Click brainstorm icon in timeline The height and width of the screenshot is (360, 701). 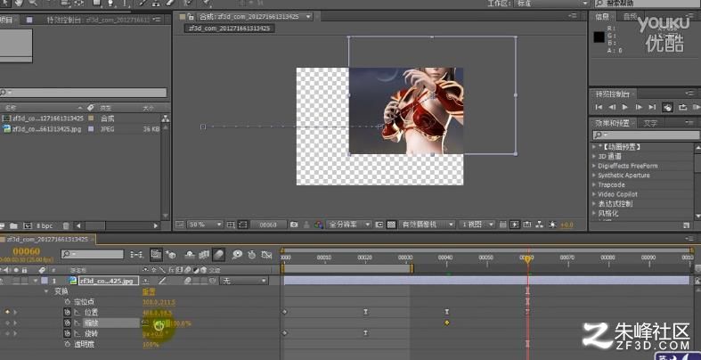237,255
